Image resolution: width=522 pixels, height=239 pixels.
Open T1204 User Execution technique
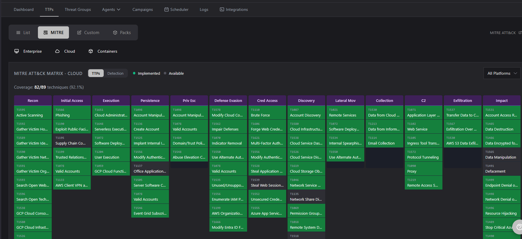coord(111,155)
